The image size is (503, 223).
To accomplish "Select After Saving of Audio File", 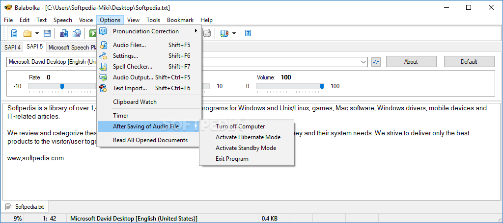I will point(149,126).
